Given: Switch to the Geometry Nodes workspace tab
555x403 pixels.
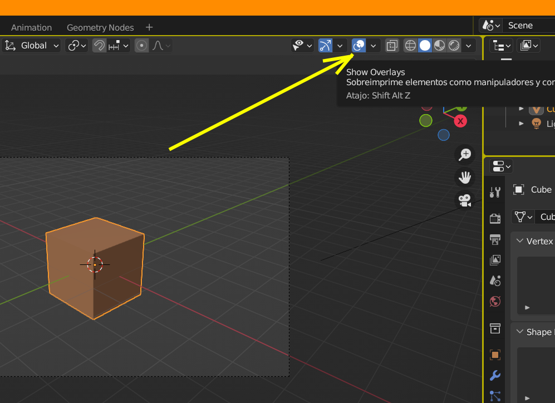Looking at the screenshot, I should 100,28.
